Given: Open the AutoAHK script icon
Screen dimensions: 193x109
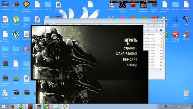Looking at the screenshot, I should pos(5,94).
